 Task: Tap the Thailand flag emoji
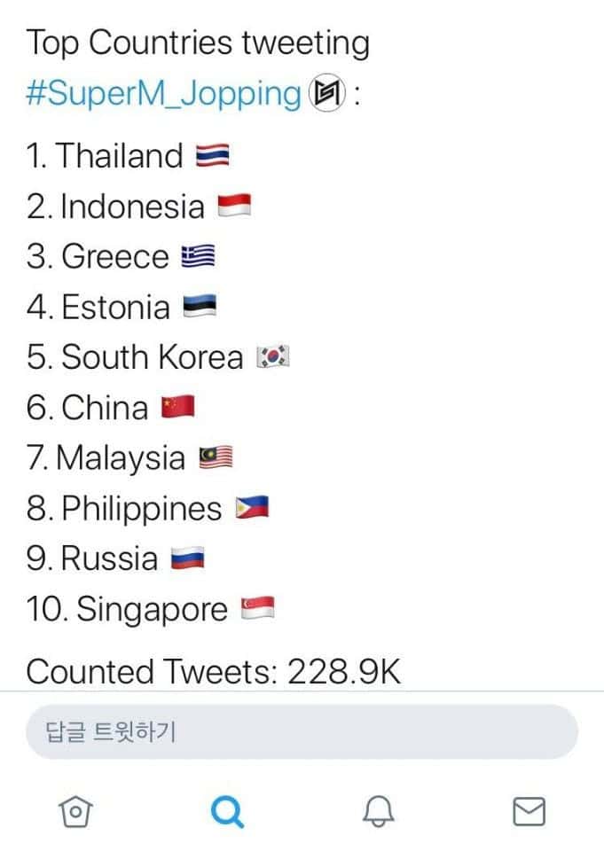[x=212, y=157]
